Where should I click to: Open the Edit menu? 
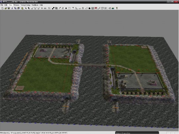coord(6,5)
